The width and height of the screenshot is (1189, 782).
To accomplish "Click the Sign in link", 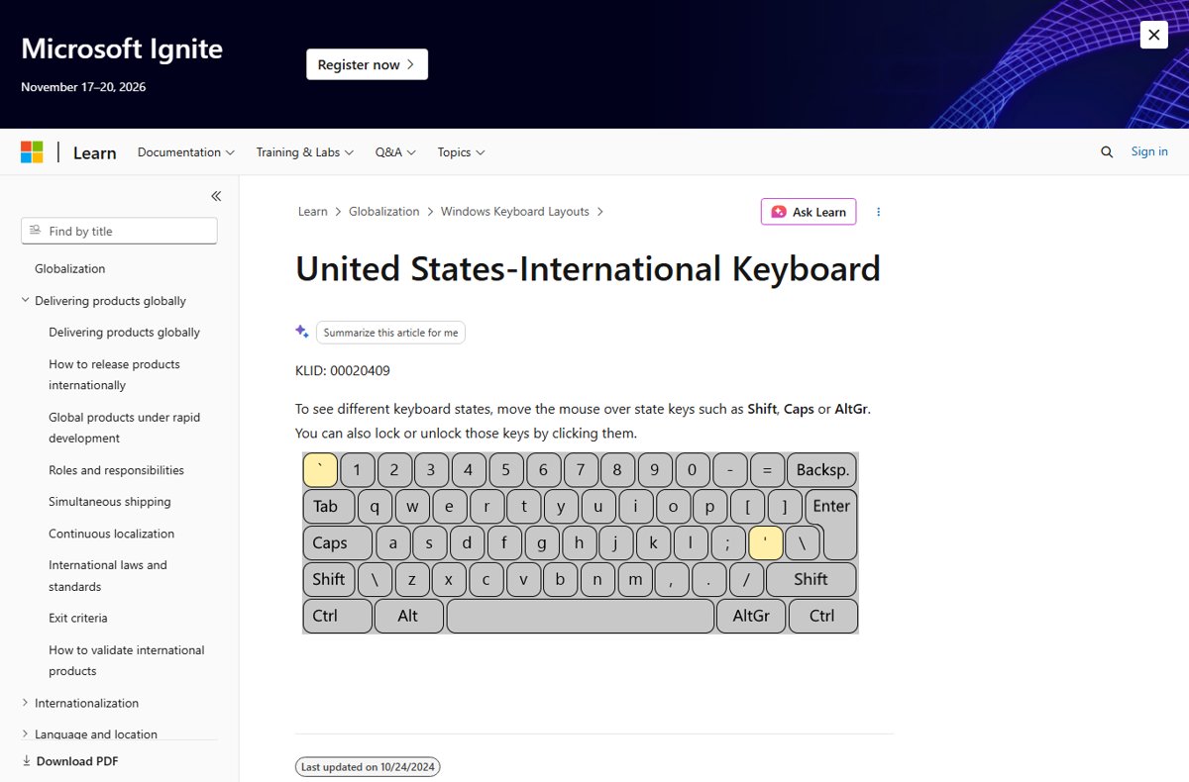I will pyautogui.click(x=1149, y=151).
